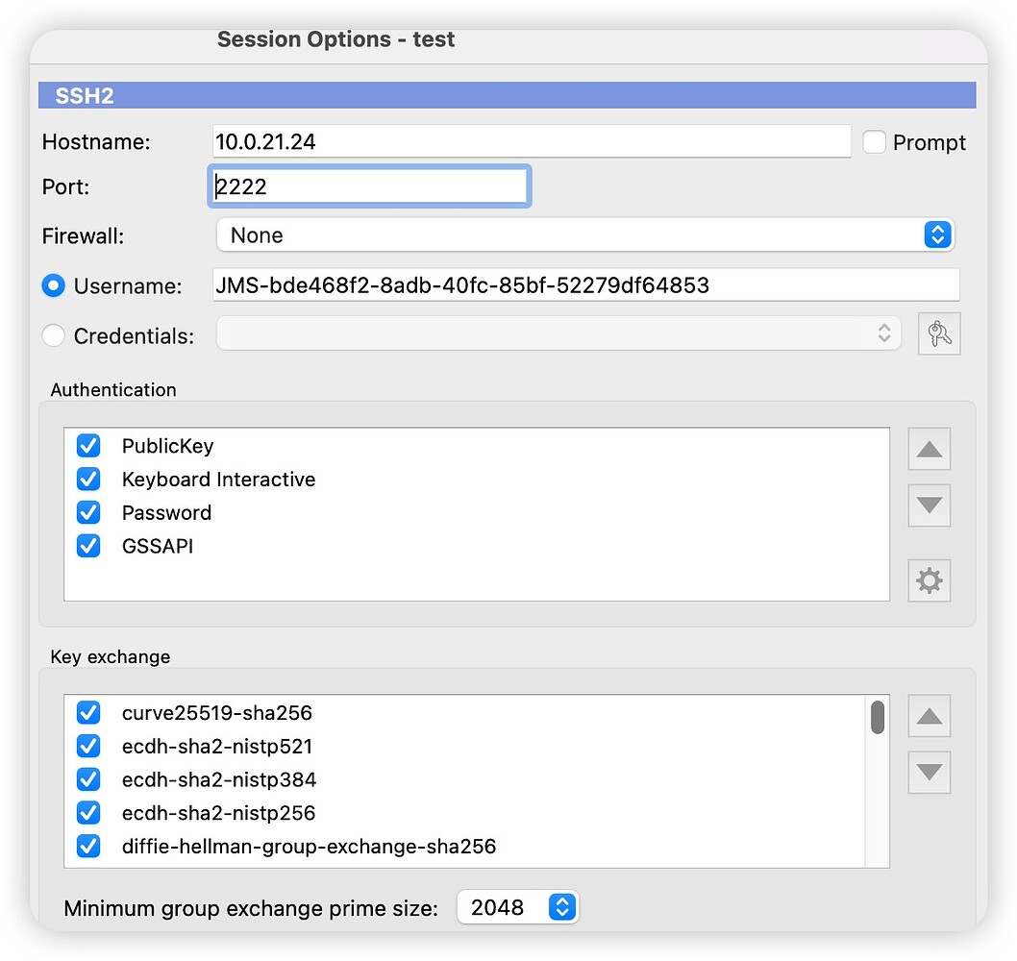Viewport: 1017px width, 961px height.
Task: Disable curve25519-sha256 key exchange
Action: click(88, 713)
